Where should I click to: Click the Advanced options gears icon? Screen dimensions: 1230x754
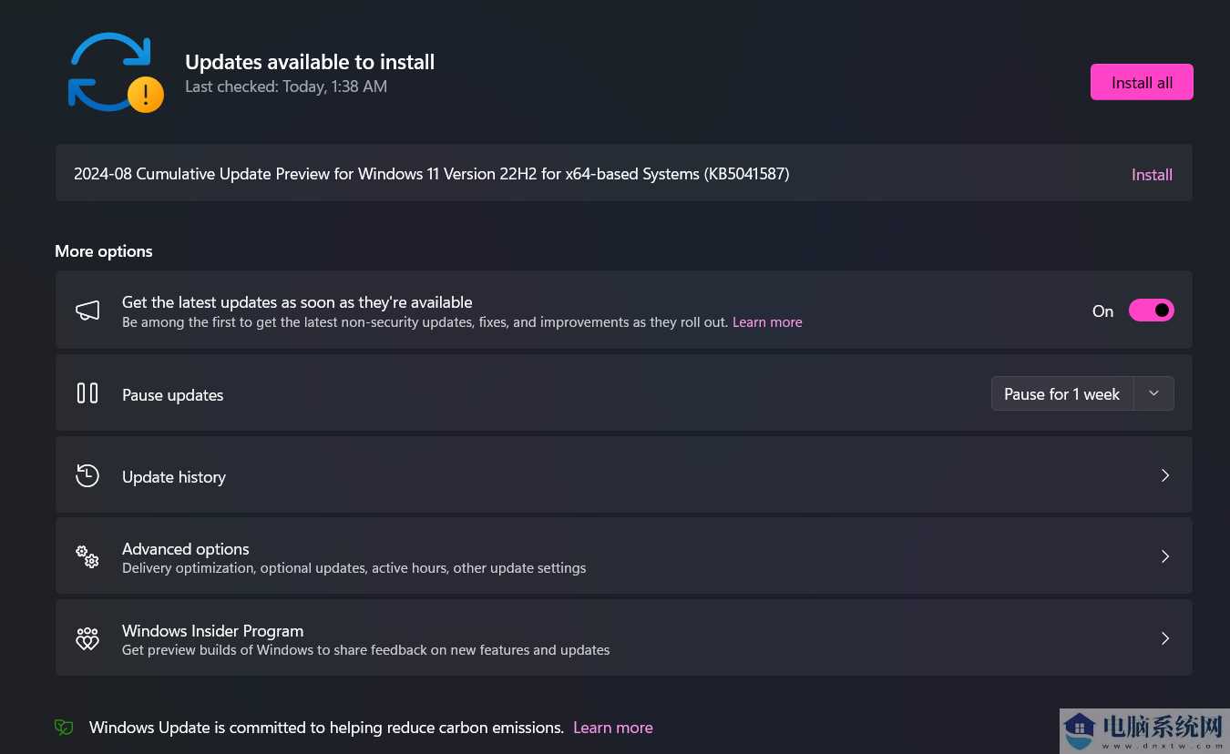click(87, 556)
